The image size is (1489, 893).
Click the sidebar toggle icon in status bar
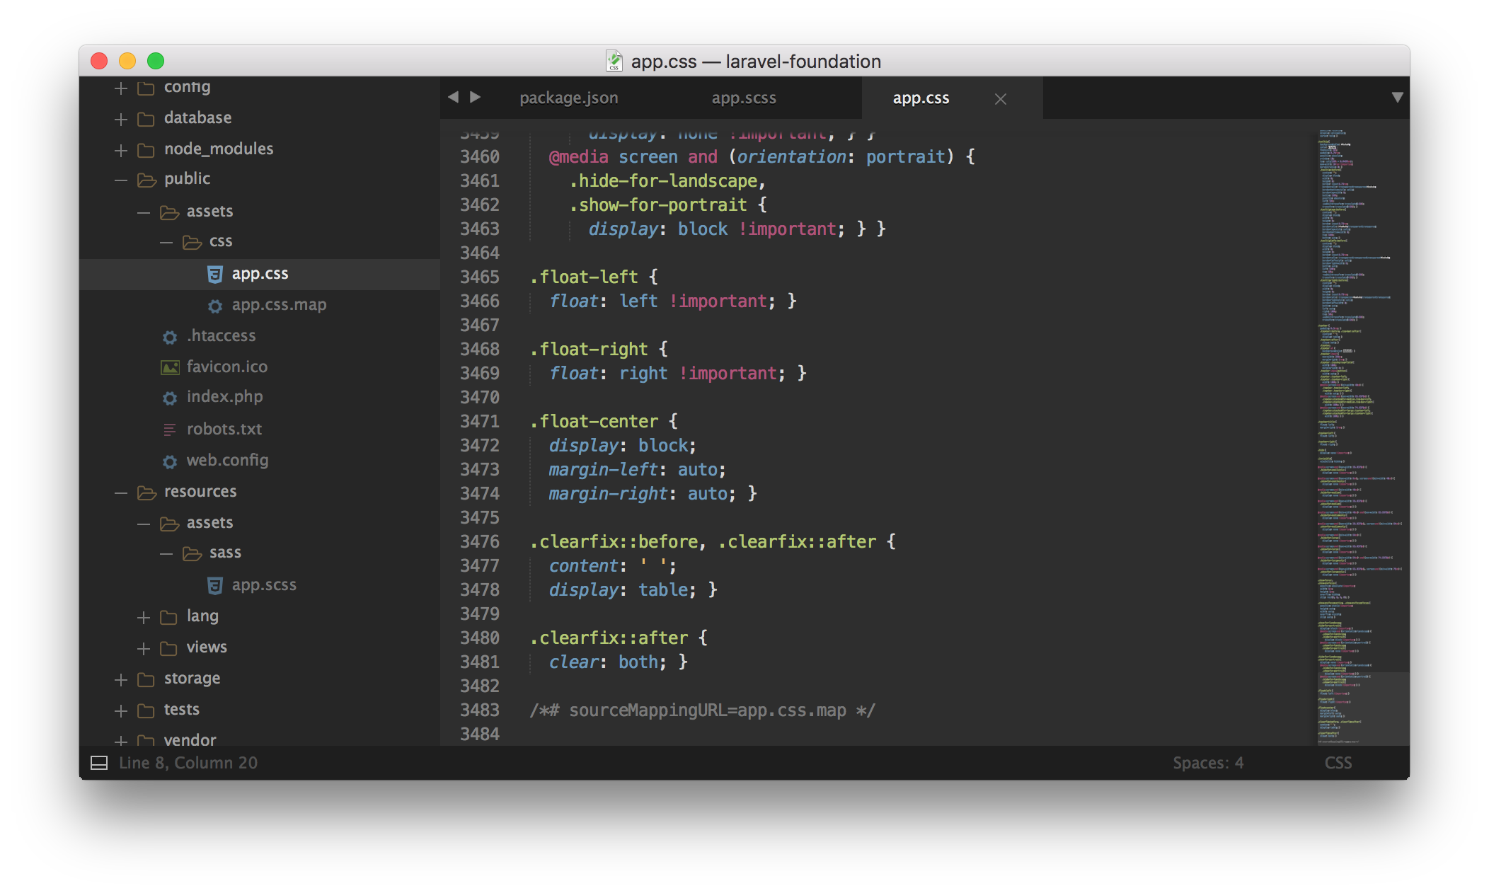point(99,763)
